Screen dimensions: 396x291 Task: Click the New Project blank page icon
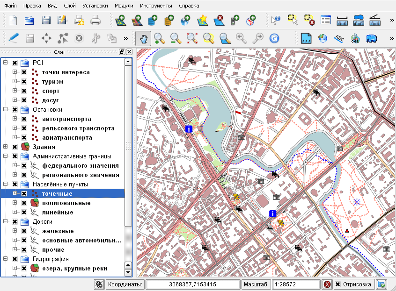(x=13, y=20)
